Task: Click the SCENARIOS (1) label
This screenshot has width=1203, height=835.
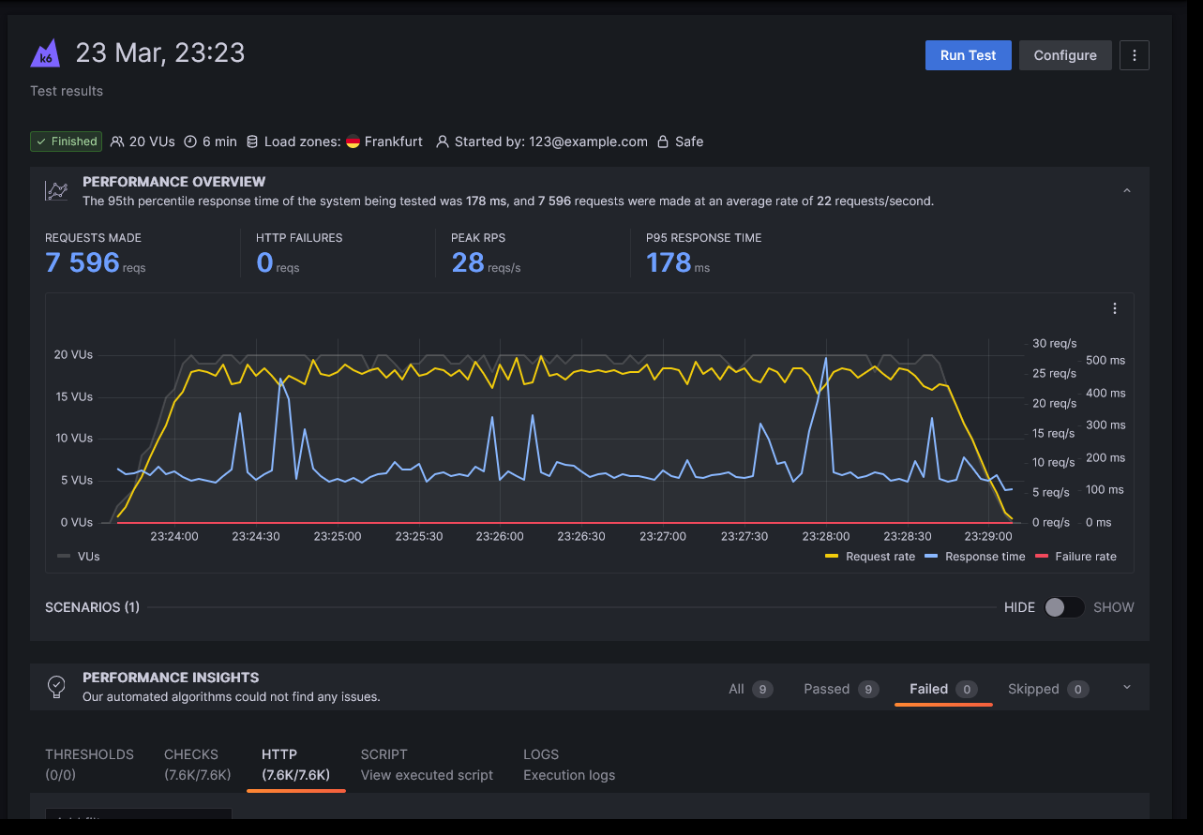Action: 92,607
